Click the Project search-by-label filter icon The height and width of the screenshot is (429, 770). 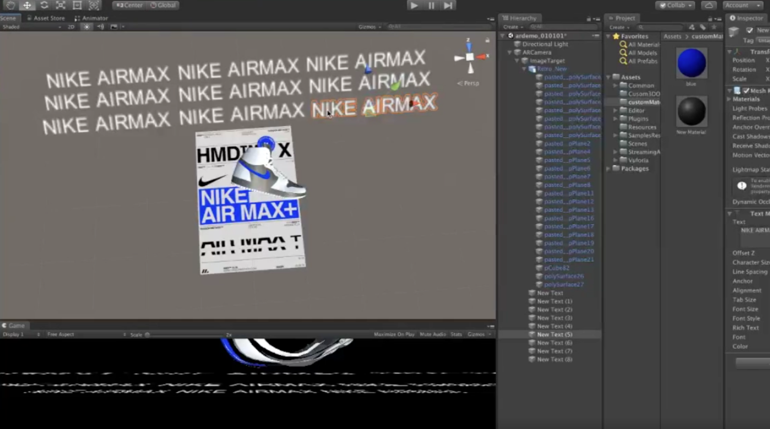[703, 27]
